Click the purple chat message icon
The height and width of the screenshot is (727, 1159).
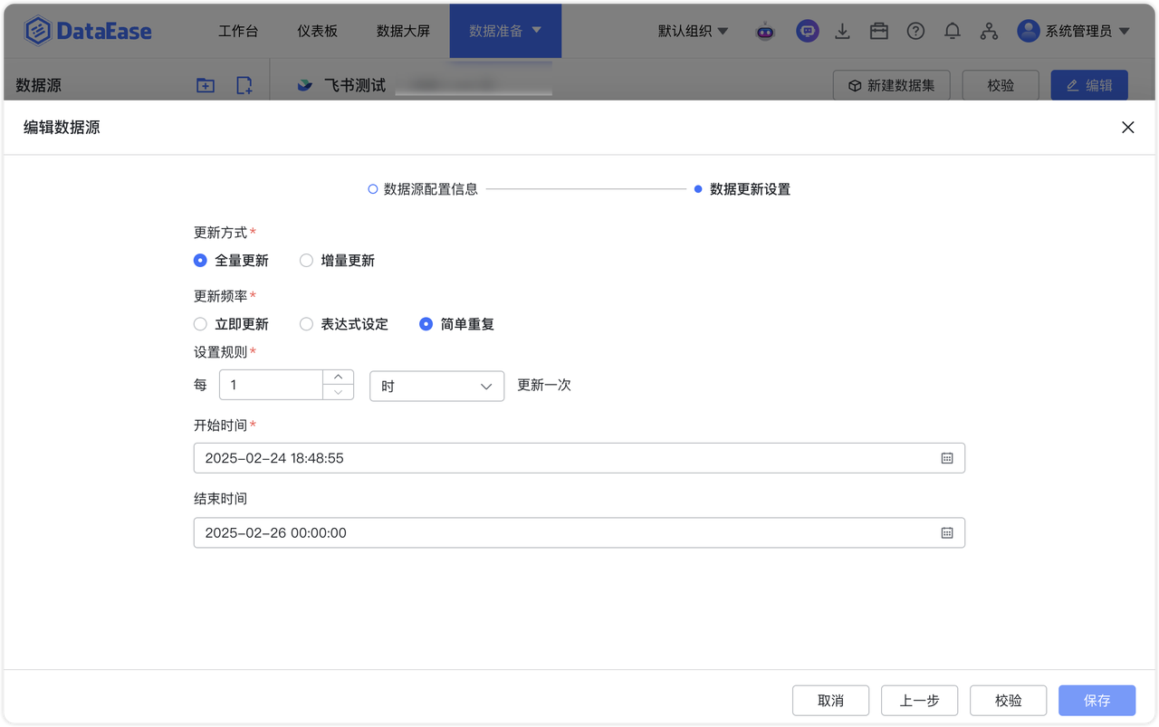click(807, 30)
